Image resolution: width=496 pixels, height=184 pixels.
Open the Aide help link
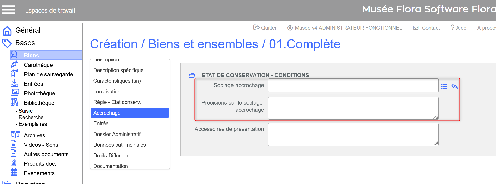(x=459, y=28)
